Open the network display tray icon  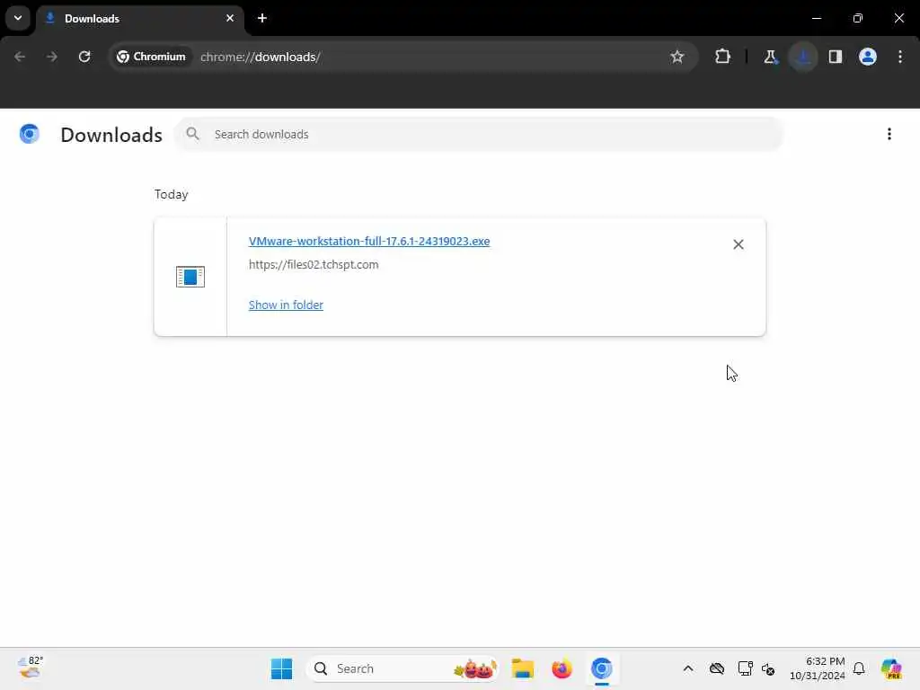pyautogui.click(x=745, y=668)
